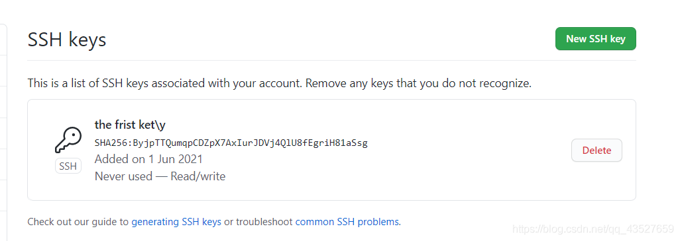Click the 'Never used' status text
Viewport: 680px width, 241px height.
tap(123, 176)
